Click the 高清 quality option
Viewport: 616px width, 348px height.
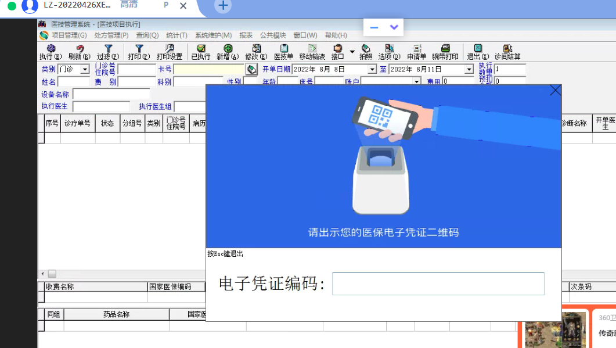129,5
